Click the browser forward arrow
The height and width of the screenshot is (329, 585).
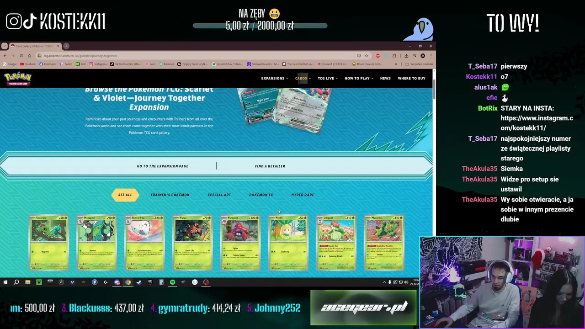[13, 56]
